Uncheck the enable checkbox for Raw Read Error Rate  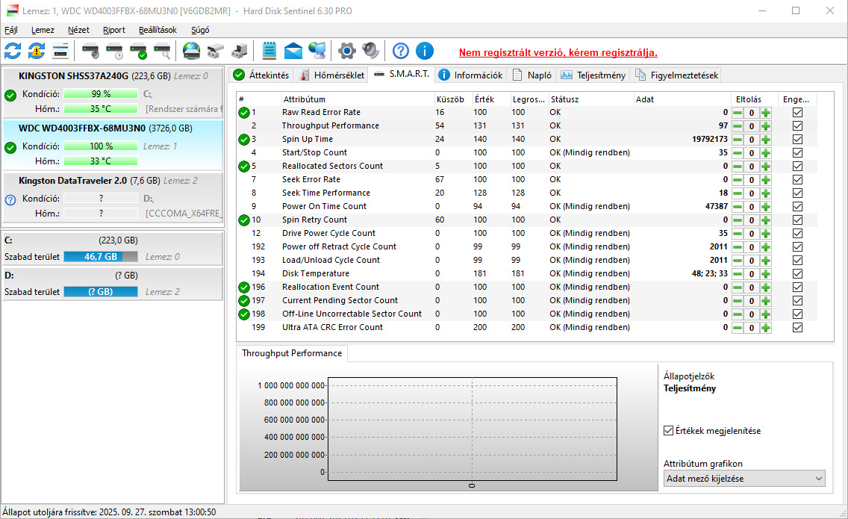point(797,113)
